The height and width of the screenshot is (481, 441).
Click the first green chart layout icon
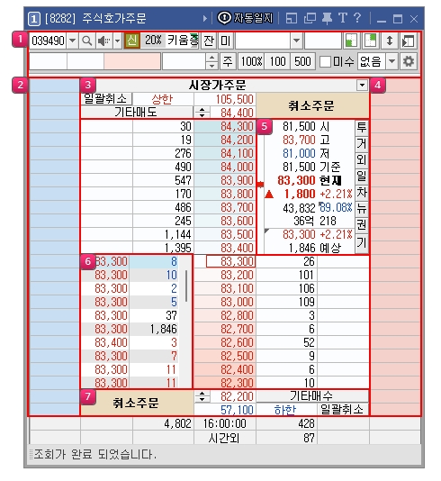point(351,41)
